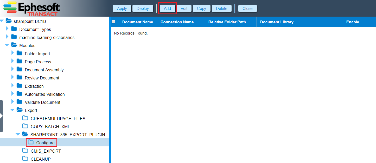Collapse the sharepoint-BC1B root node
Image resolution: width=376 pixels, height=163 pixels.
point(2,21)
